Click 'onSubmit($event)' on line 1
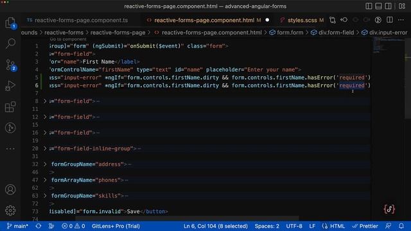Viewport: 411px width, 231px height. (x=155, y=46)
